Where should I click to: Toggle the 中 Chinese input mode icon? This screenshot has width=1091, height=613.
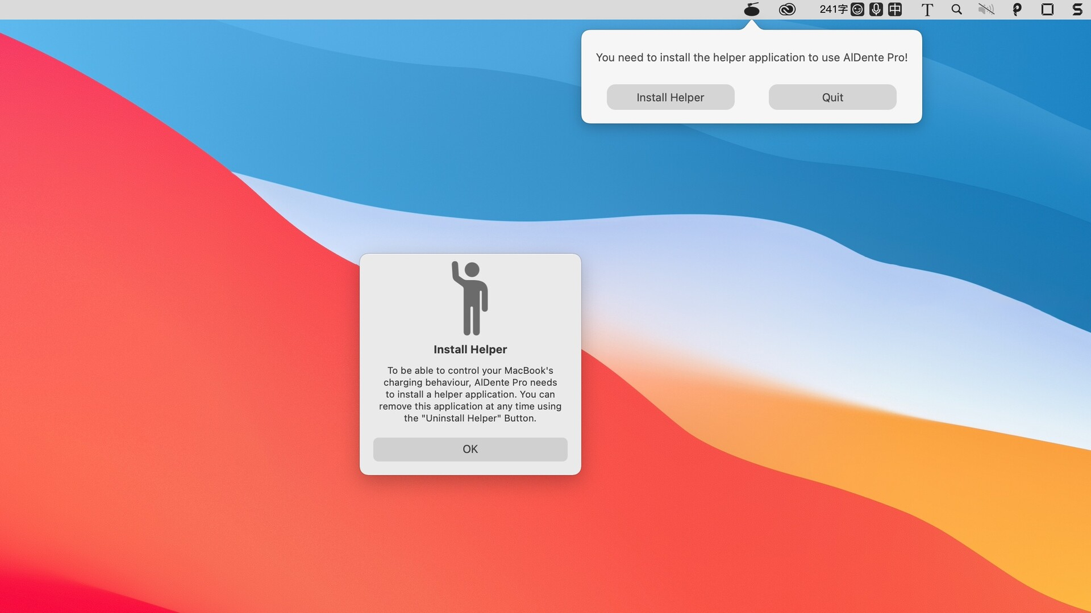pyautogui.click(x=895, y=10)
